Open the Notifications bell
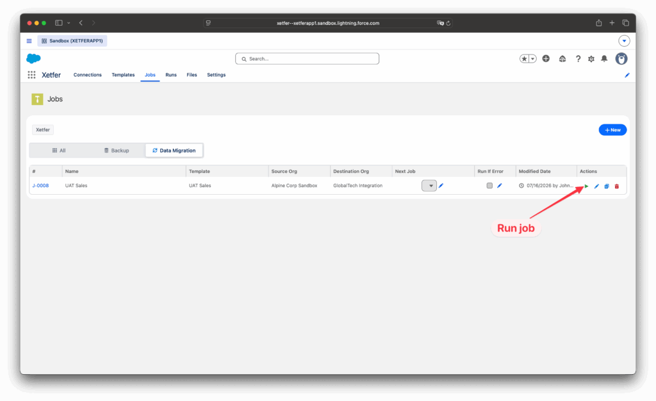 tap(604, 59)
